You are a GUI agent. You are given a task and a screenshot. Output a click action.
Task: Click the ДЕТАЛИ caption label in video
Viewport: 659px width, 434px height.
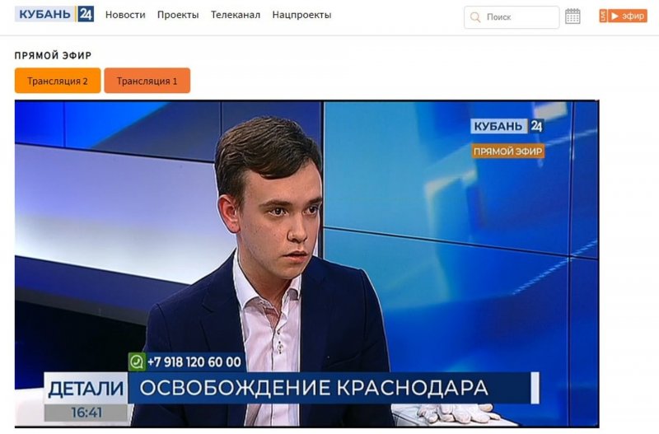(86, 388)
